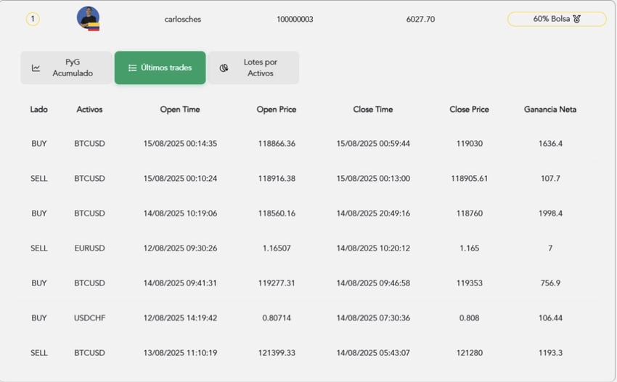Select the Últimos trades tab
The width and height of the screenshot is (617, 382).
coord(160,68)
